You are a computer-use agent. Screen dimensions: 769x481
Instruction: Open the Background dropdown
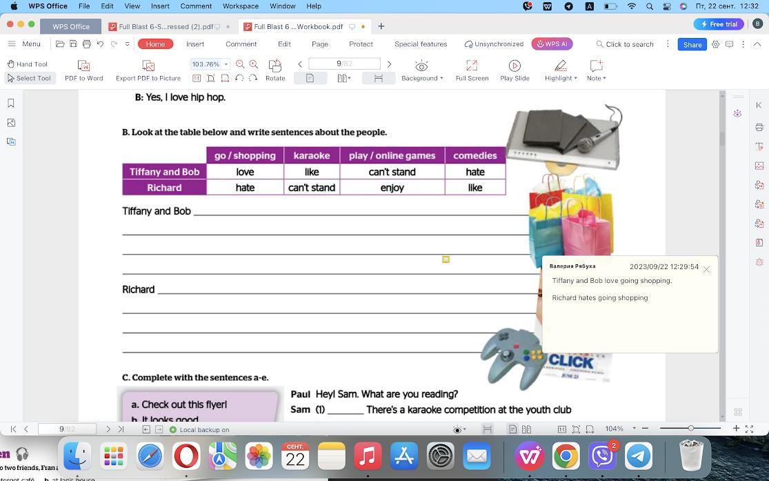pyautogui.click(x=422, y=78)
